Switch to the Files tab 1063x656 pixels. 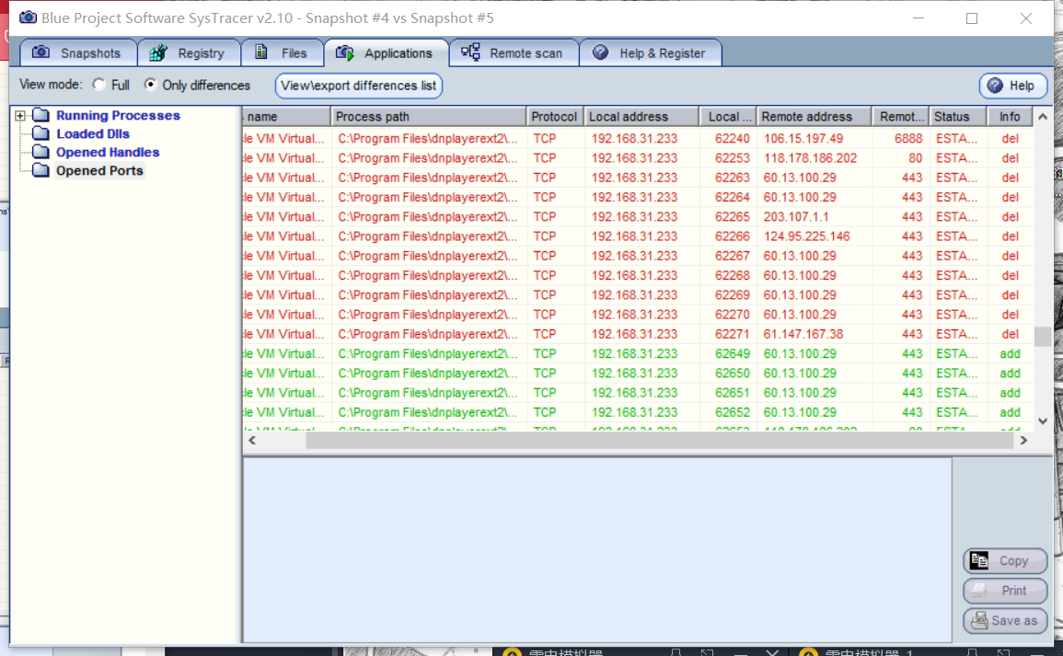point(282,52)
